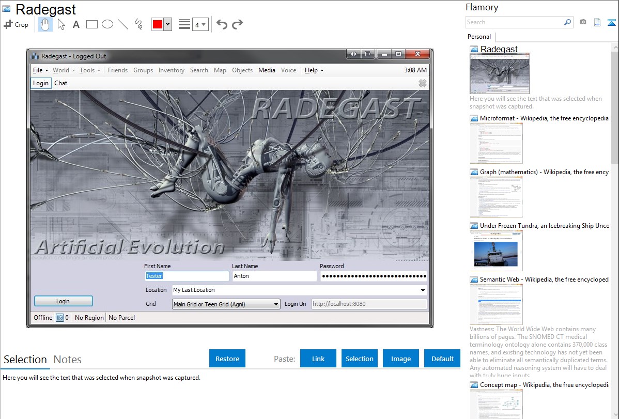Open Map in the Radegast menu bar
This screenshot has width=619, height=419.
220,70
